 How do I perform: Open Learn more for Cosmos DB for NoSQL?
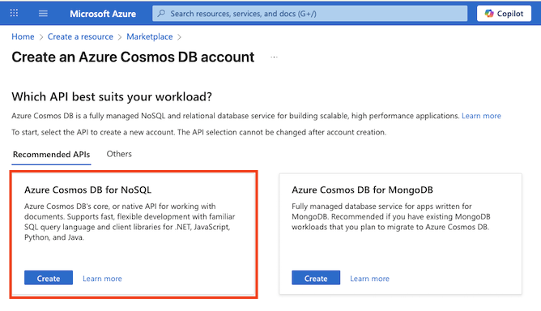pos(102,279)
